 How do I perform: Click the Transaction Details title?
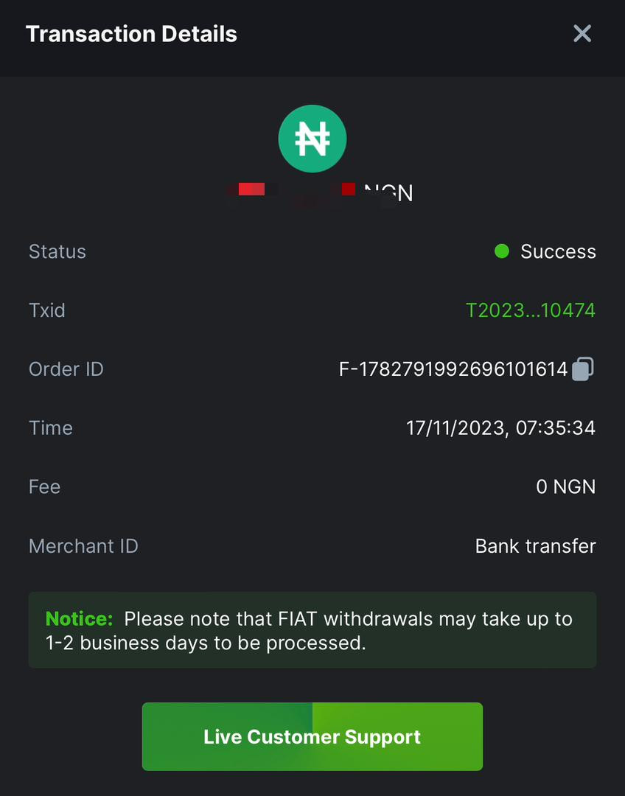pyautogui.click(x=131, y=34)
